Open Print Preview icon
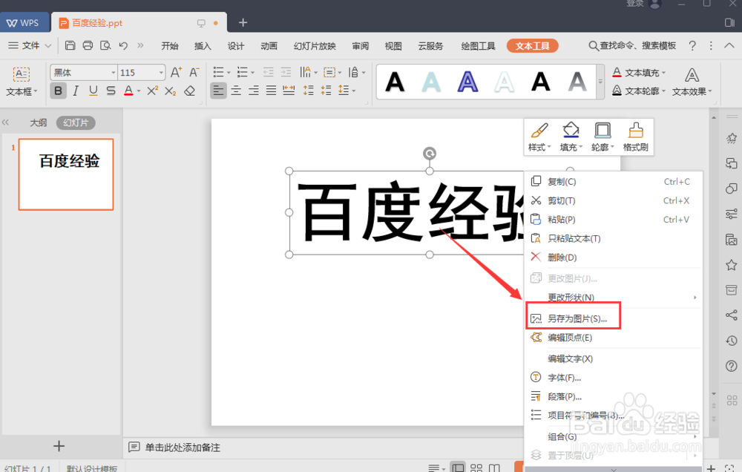742x472 pixels. click(x=105, y=45)
